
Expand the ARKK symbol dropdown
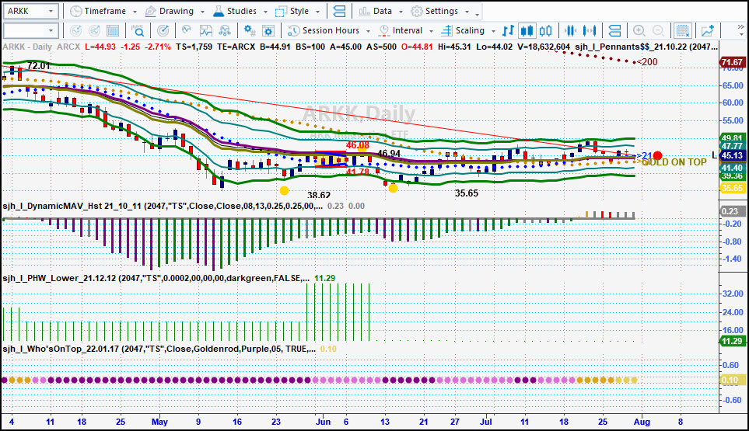pyautogui.click(x=51, y=11)
